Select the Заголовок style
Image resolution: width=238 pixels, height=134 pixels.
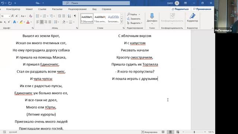click(x=113, y=19)
